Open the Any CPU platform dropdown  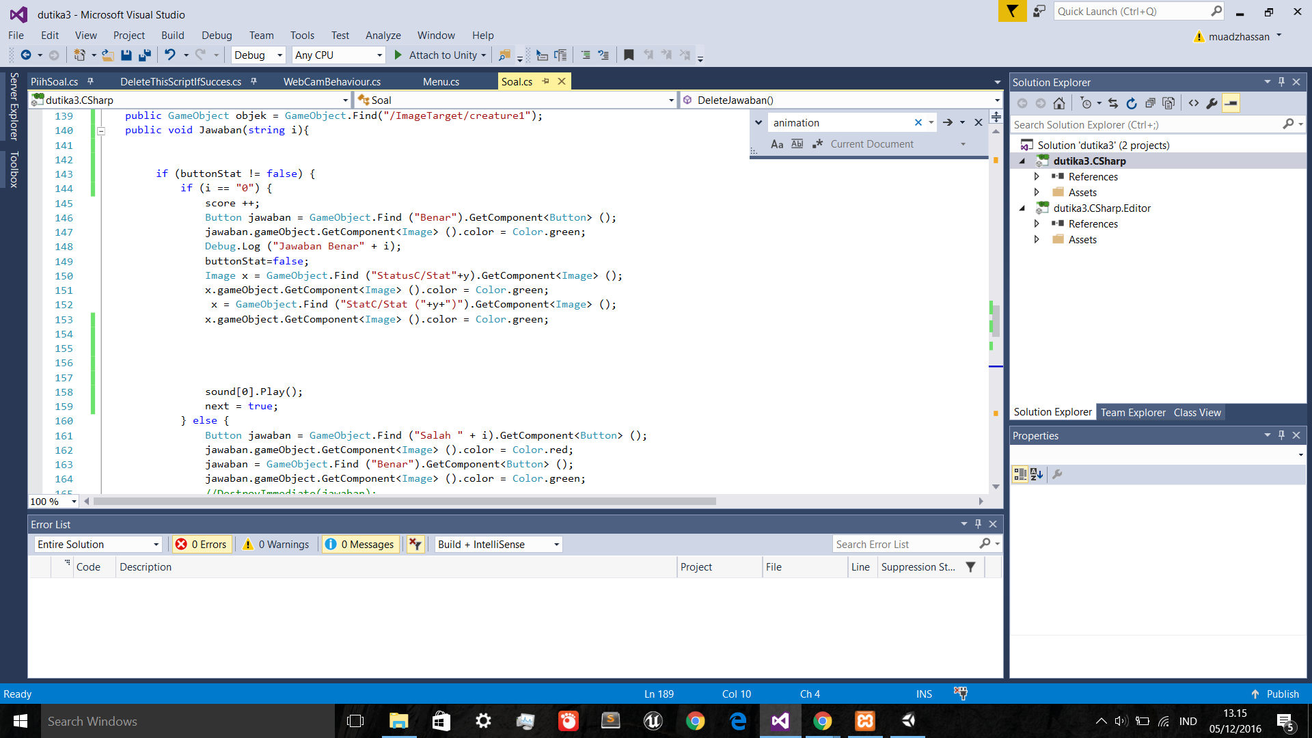click(x=339, y=55)
